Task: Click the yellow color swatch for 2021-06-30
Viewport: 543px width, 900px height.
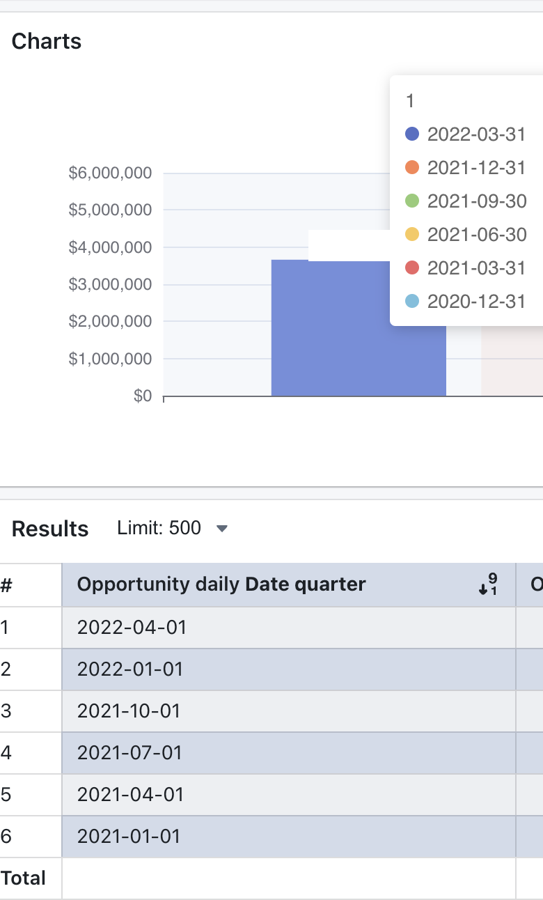Action: pos(412,234)
